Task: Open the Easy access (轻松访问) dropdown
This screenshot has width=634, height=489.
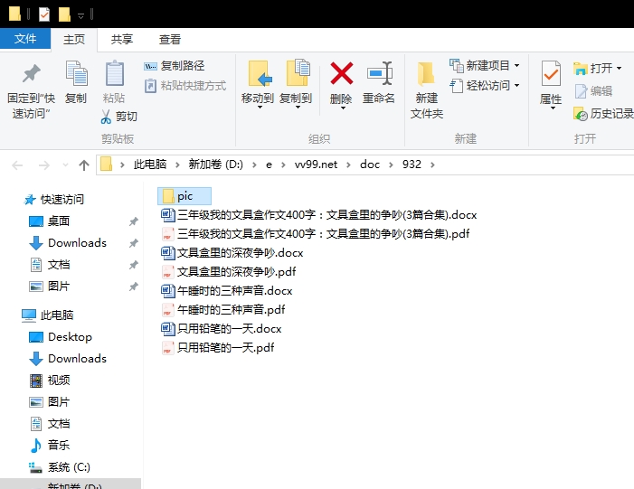Action: (x=485, y=86)
